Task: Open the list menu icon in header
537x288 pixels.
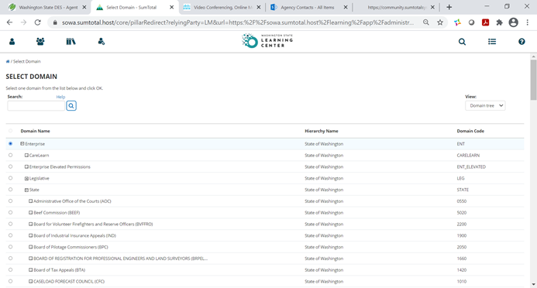Action: 492,42
